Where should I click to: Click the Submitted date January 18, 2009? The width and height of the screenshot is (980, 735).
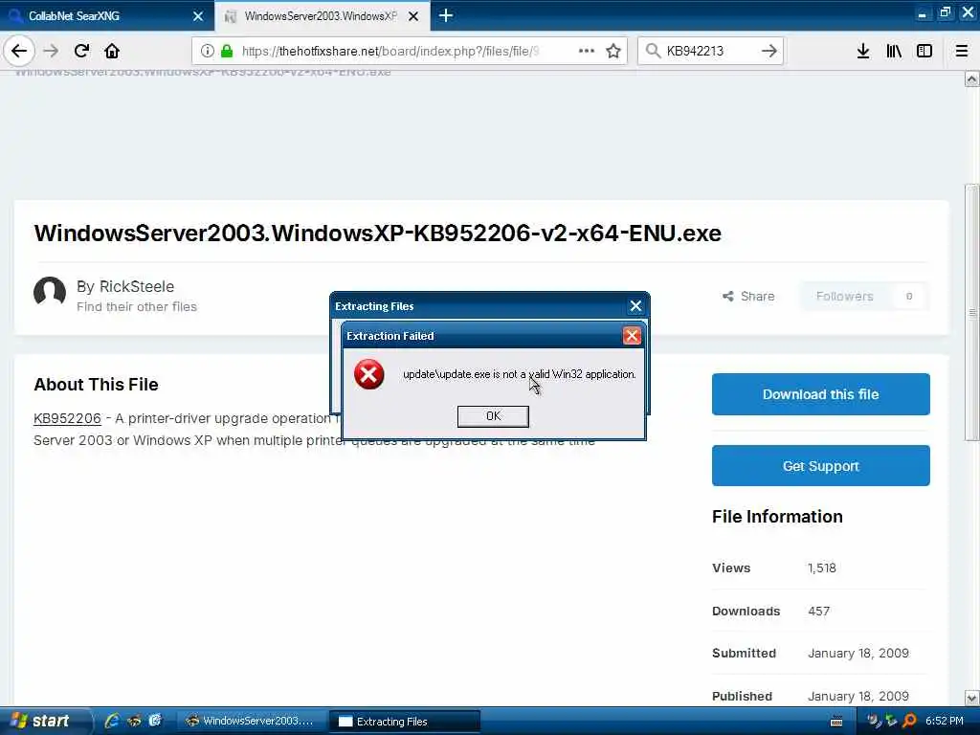858,653
